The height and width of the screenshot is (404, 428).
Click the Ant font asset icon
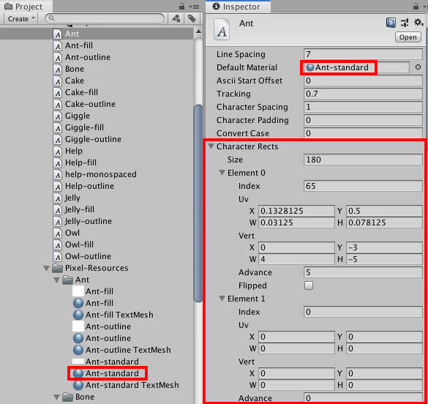tap(57, 34)
